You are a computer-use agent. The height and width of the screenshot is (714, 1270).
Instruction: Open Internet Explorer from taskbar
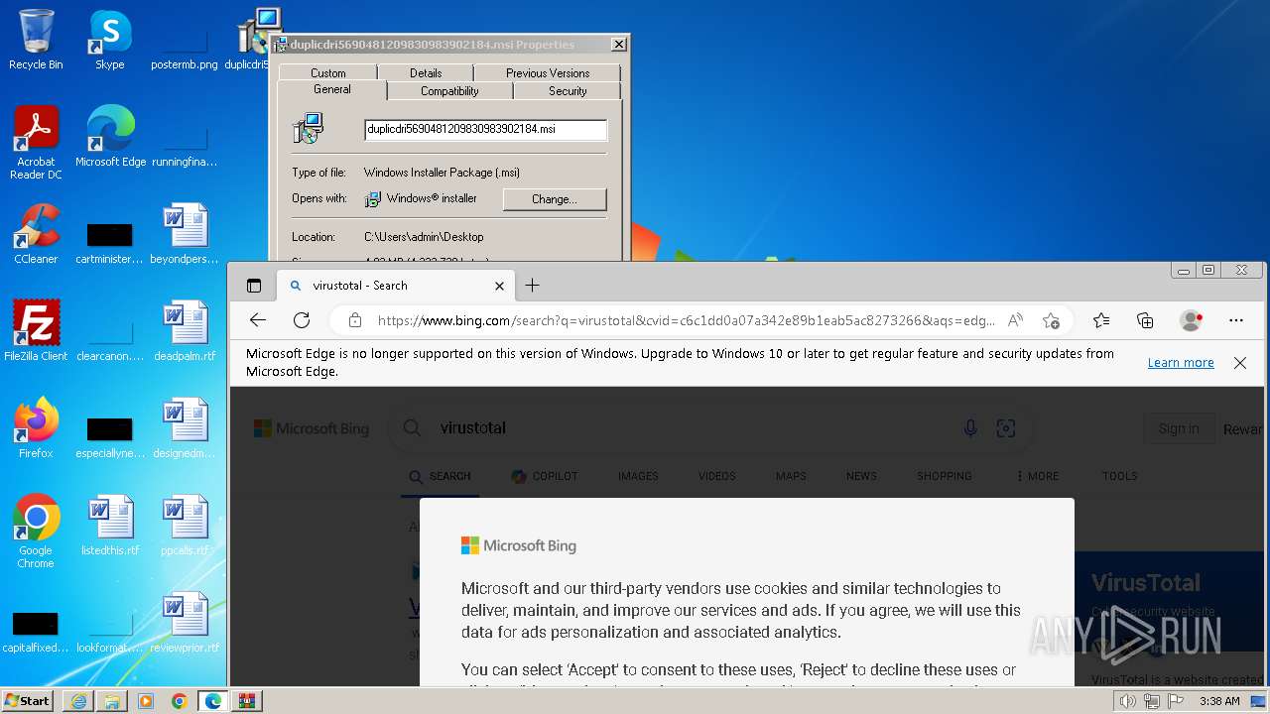click(x=78, y=701)
